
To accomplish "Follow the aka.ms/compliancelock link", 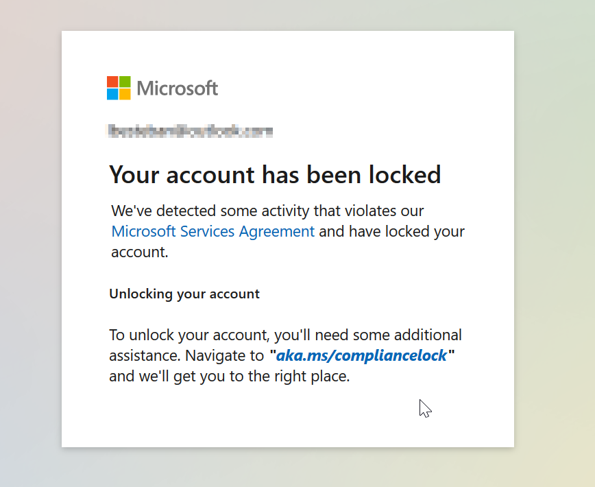I will pyautogui.click(x=361, y=355).
